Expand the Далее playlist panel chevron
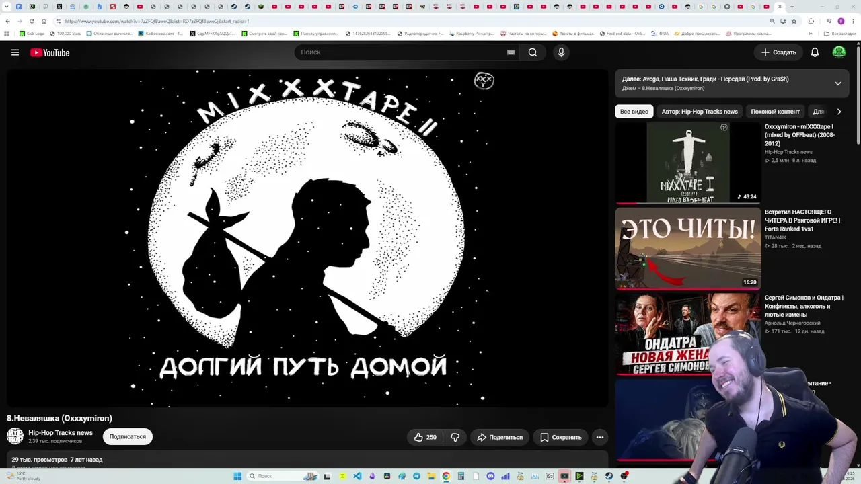The height and width of the screenshot is (484, 861). click(x=838, y=83)
